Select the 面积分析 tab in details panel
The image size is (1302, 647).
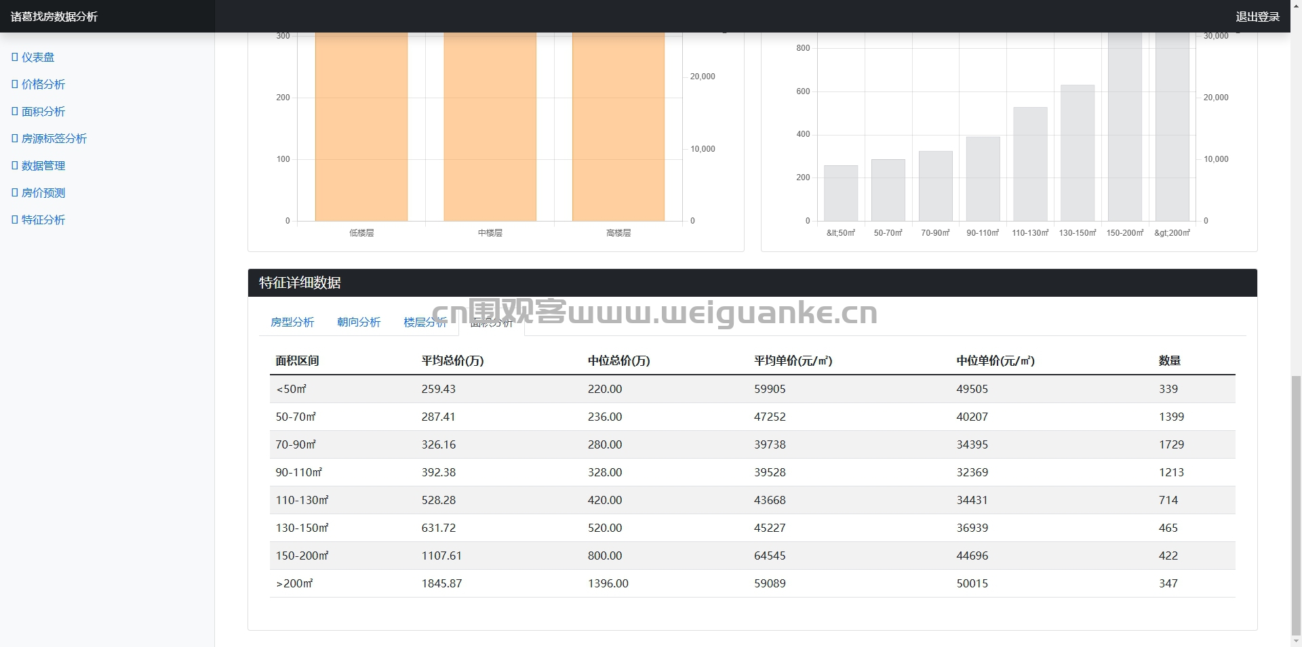click(492, 322)
